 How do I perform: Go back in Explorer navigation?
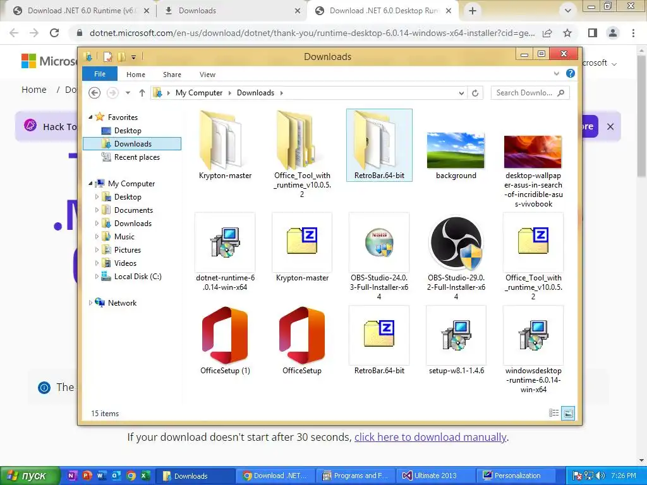[x=95, y=93]
